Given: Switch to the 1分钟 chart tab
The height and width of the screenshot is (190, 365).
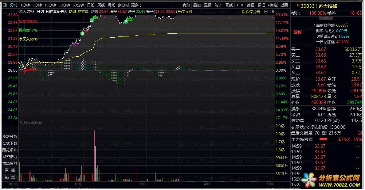Looking at the screenshot, I should (x=25, y=5).
